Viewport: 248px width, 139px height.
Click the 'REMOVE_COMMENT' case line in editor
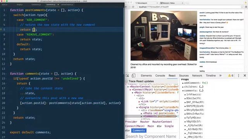pos(35,34)
